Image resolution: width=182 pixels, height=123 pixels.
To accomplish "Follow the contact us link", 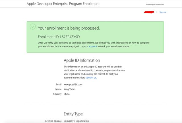I will click(91, 78).
